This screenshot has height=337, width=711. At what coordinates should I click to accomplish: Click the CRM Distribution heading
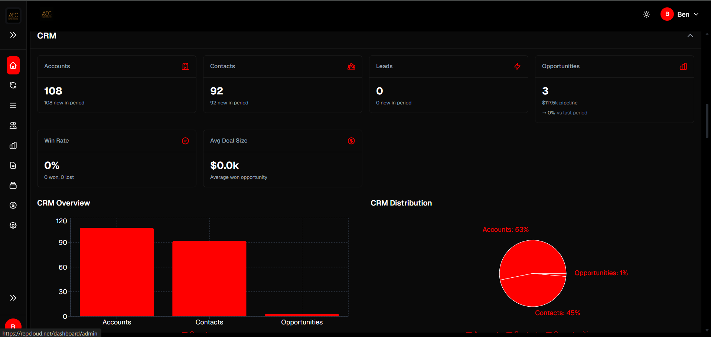click(x=401, y=203)
